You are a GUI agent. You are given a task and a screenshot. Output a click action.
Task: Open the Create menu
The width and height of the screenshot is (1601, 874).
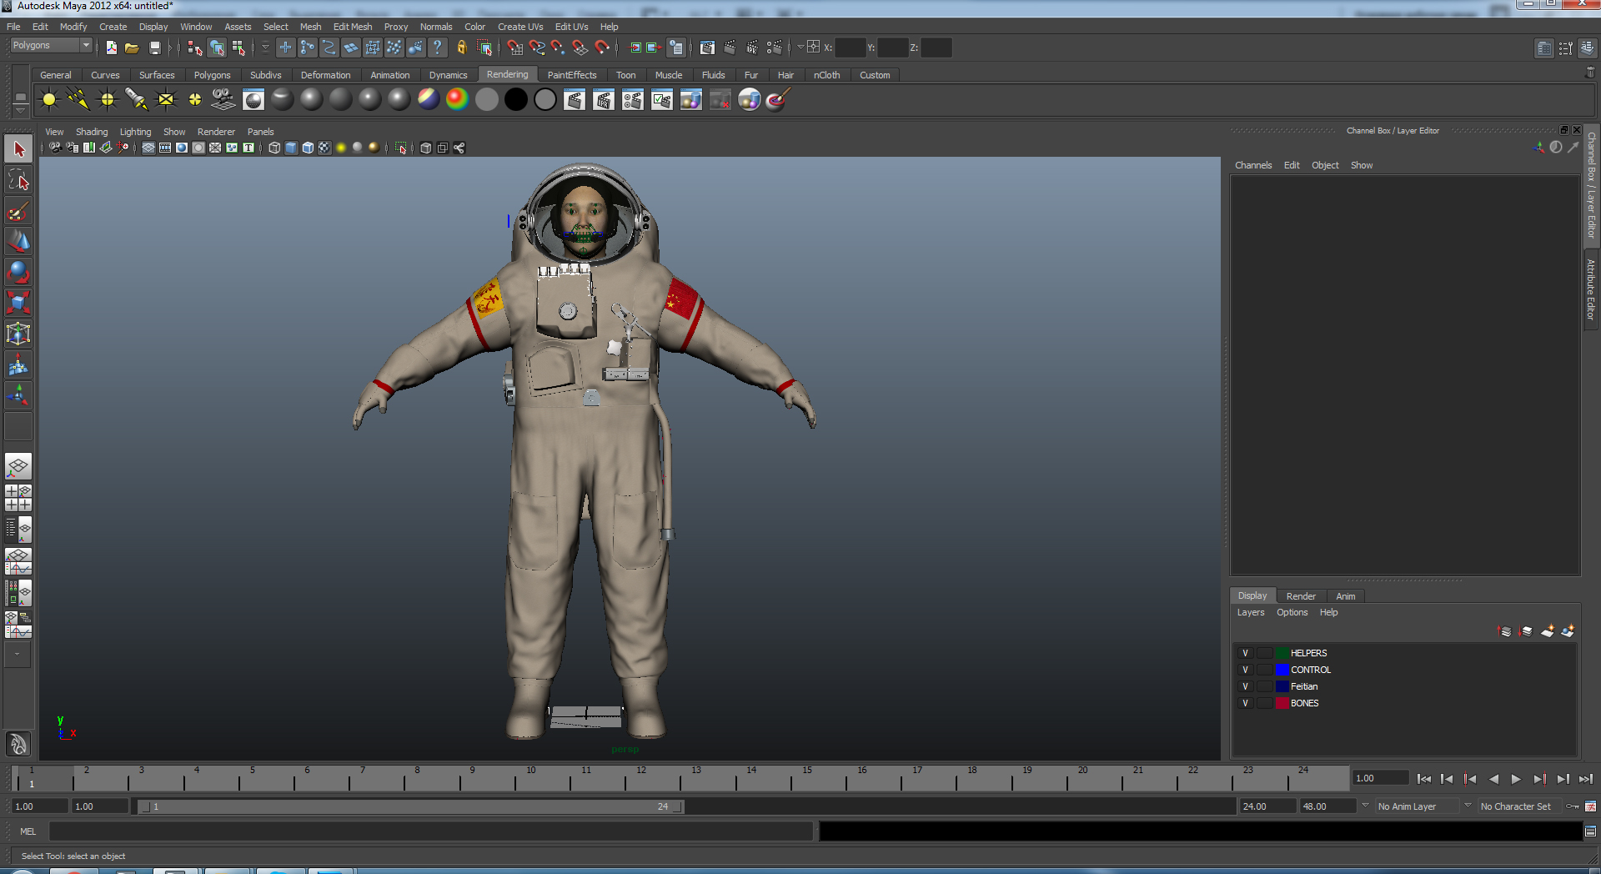pos(113,26)
